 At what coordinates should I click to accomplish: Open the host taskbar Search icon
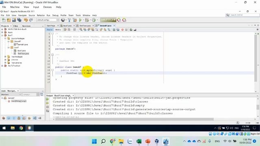point(103,142)
